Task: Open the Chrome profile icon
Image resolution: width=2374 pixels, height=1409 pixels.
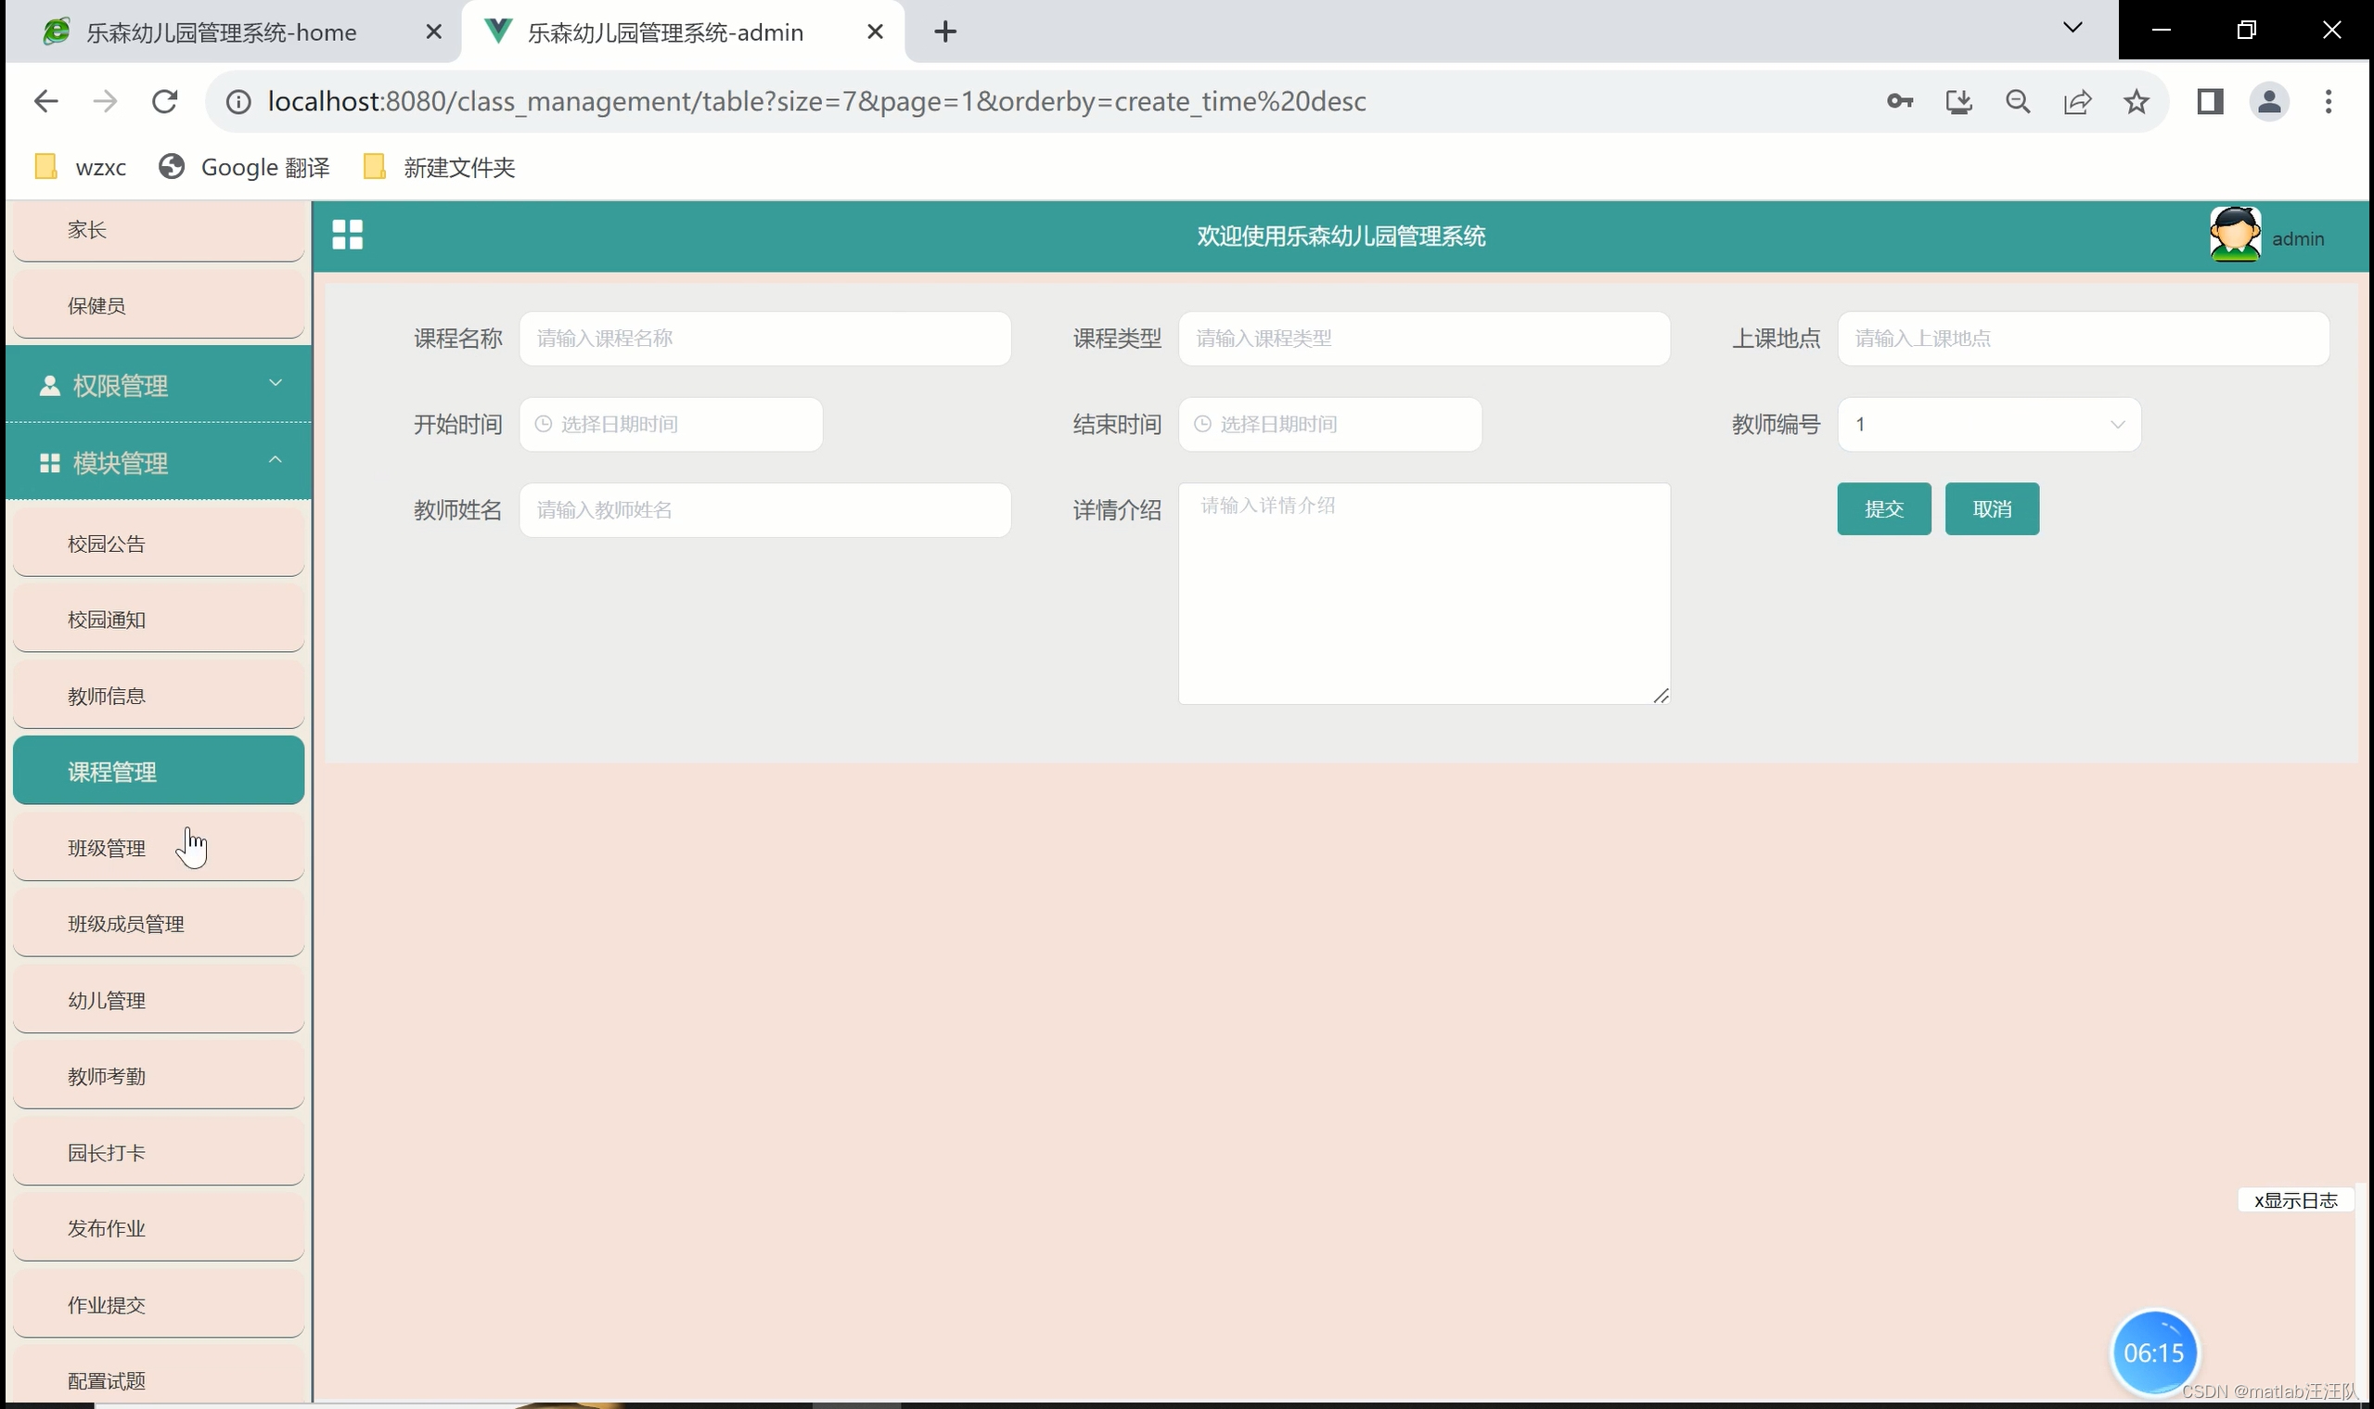Action: 2268,102
